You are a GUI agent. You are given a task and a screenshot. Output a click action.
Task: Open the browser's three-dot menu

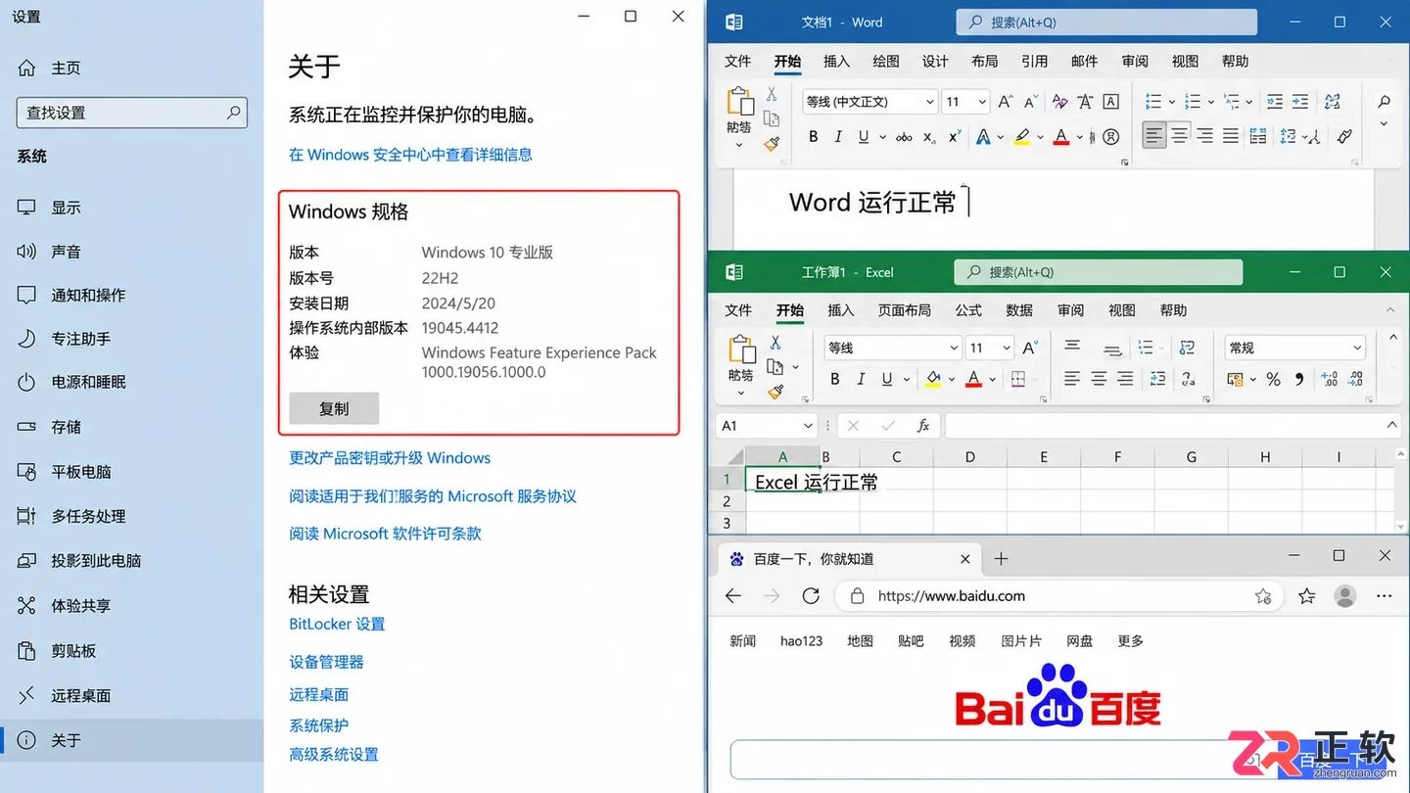[x=1384, y=596]
